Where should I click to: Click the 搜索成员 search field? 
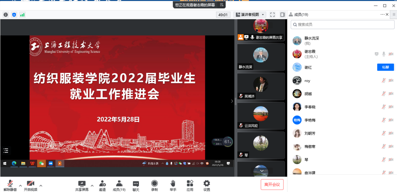[x=343, y=24]
